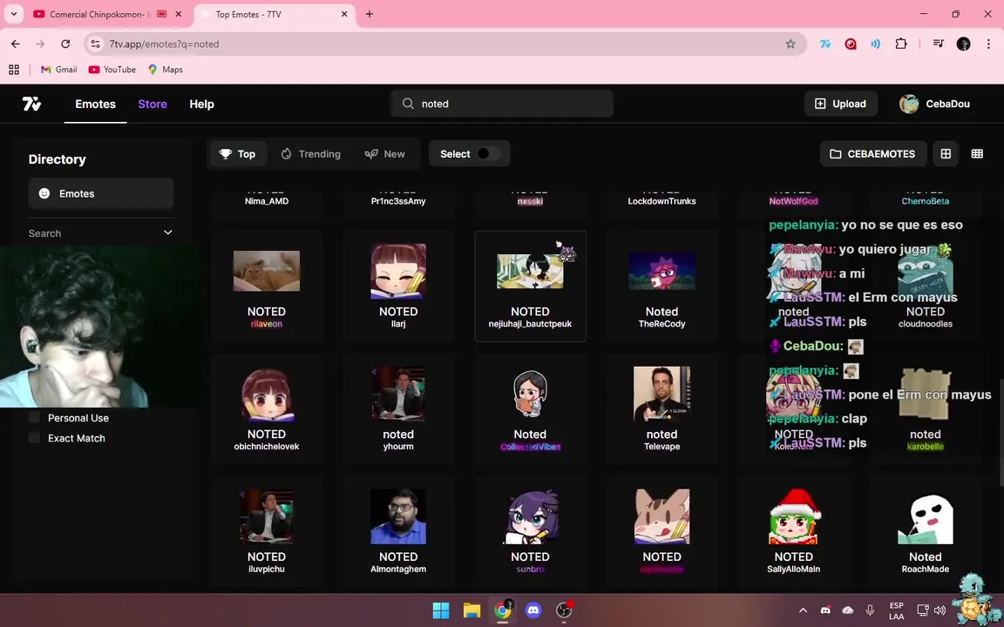Open the Gmail bookmark
The width and height of the screenshot is (1004, 627).
[x=58, y=69]
